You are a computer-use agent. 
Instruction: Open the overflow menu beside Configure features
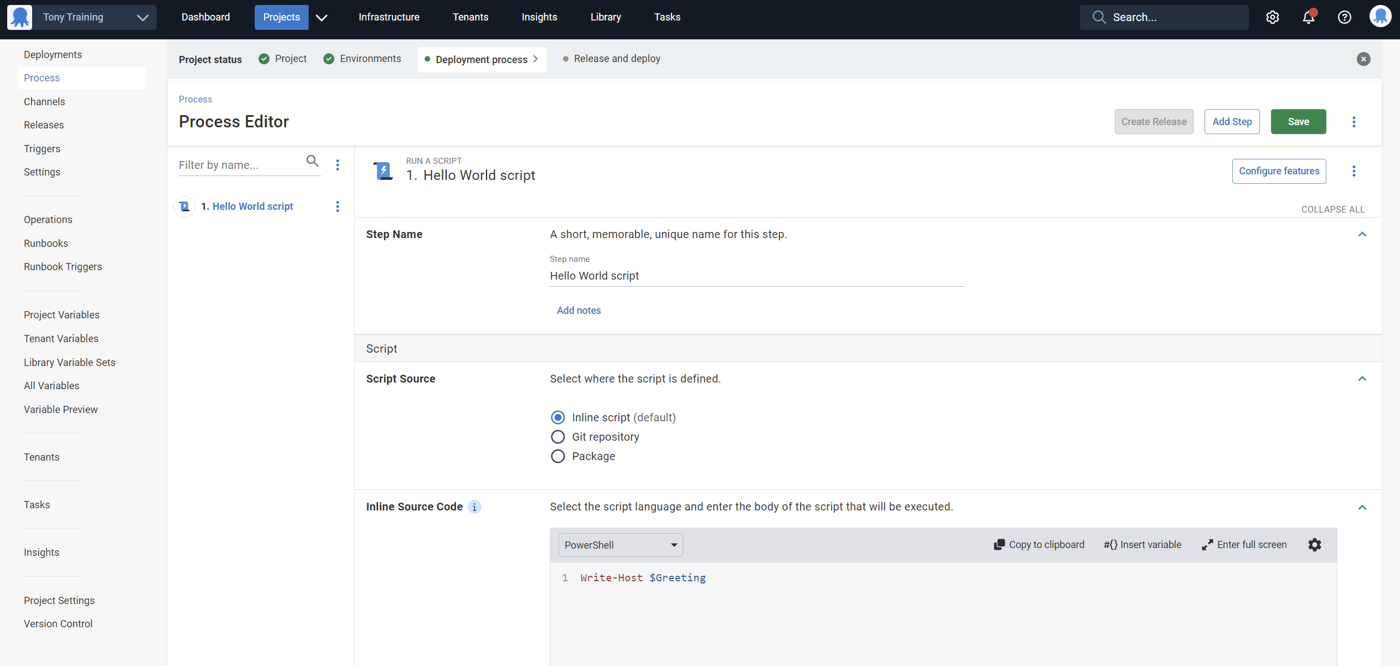(1355, 171)
